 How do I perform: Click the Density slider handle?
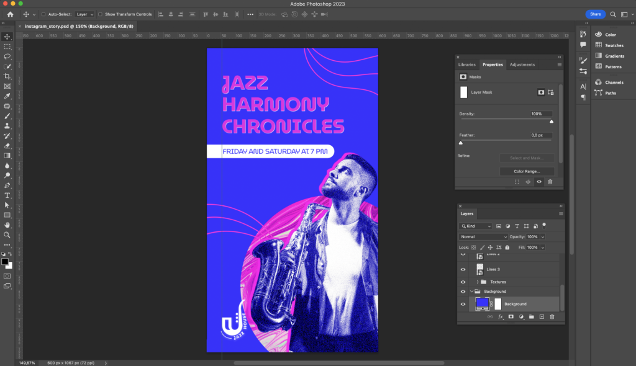(552, 122)
